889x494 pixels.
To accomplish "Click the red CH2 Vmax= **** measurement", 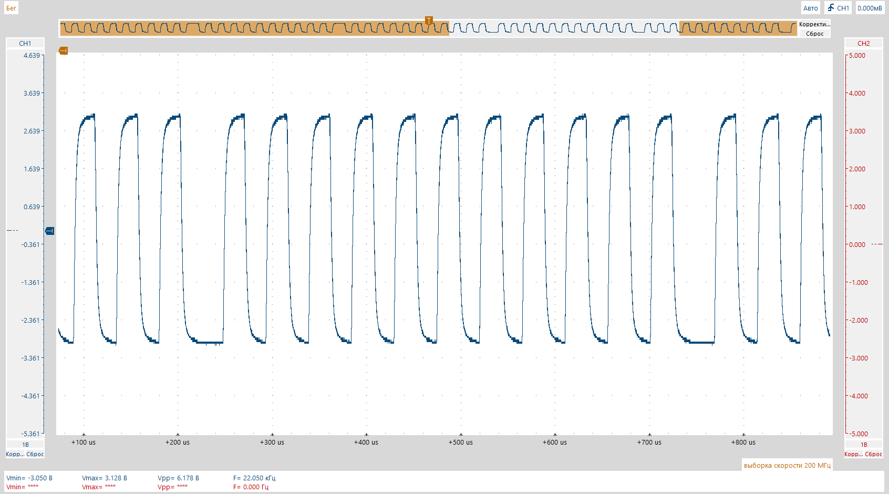I will tap(99, 487).
